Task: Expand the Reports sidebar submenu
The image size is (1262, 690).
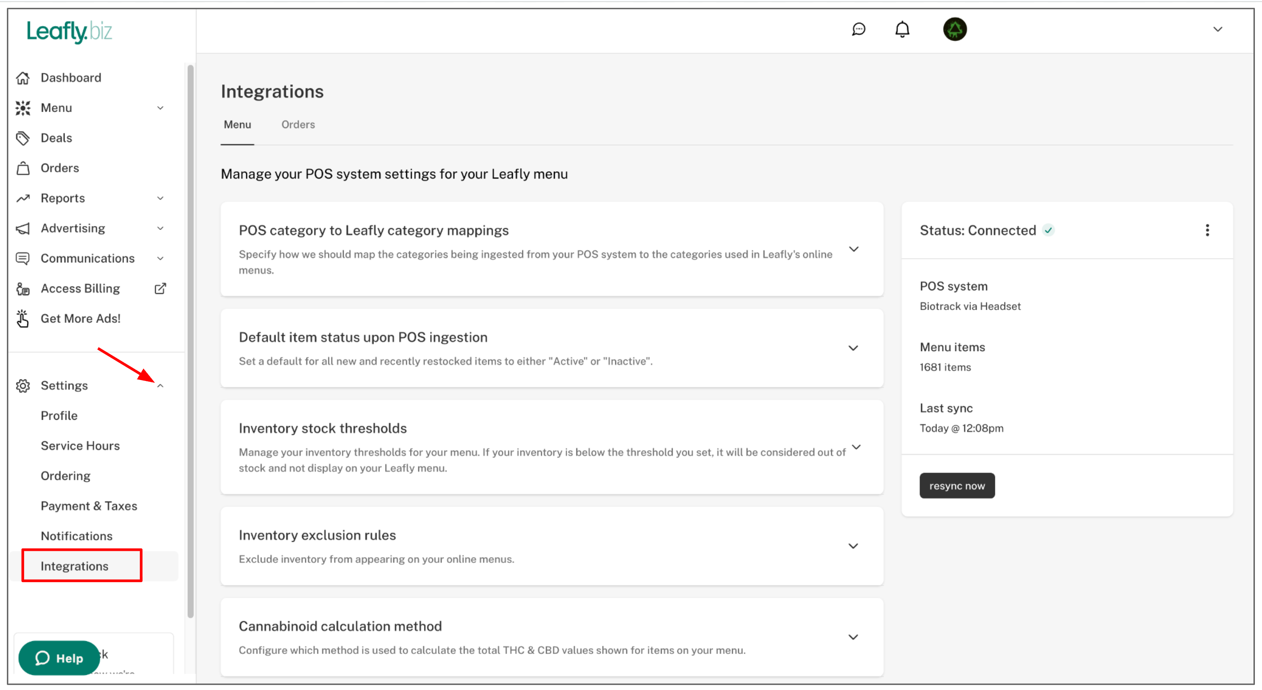Action: coord(160,198)
